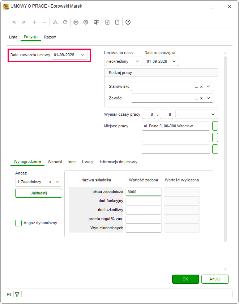Click the triangle edit toolbar icon
This screenshot has width=239, height=304.
coord(55,22)
